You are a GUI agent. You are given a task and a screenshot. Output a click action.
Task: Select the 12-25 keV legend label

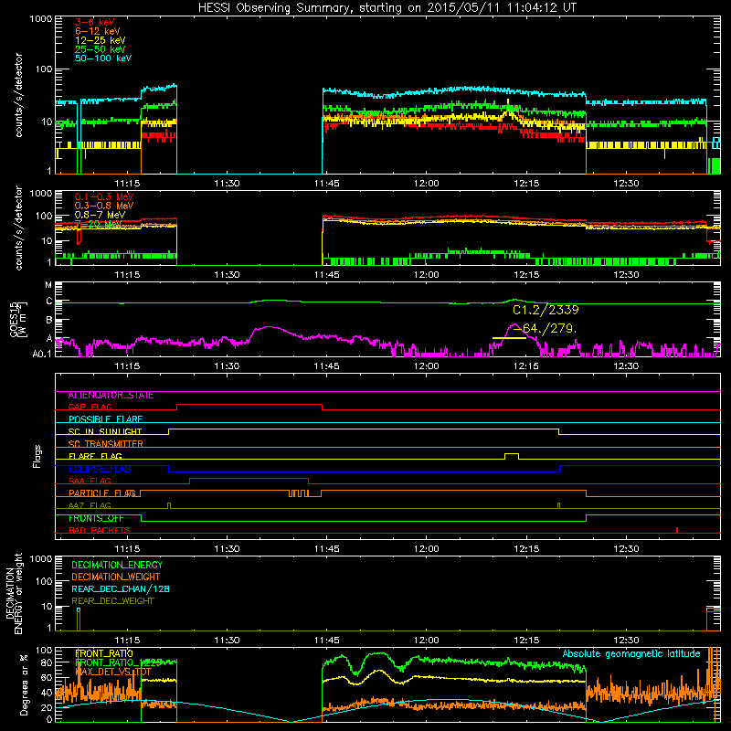pyautogui.click(x=101, y=40)
